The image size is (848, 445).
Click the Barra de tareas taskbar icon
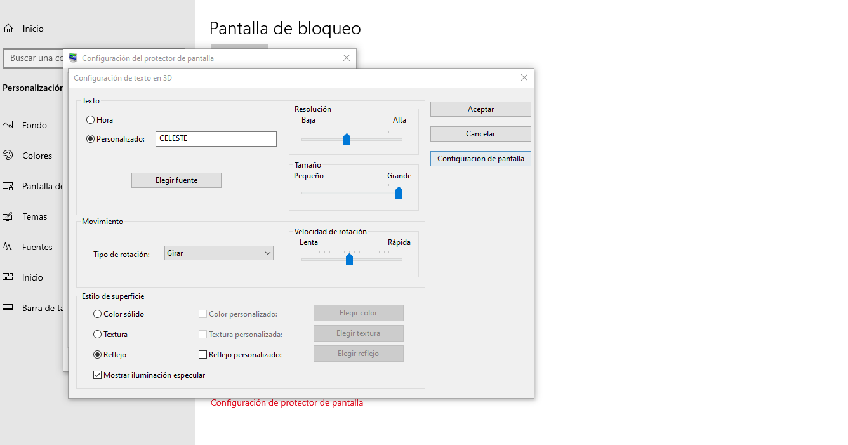click(x=8, y=308)
